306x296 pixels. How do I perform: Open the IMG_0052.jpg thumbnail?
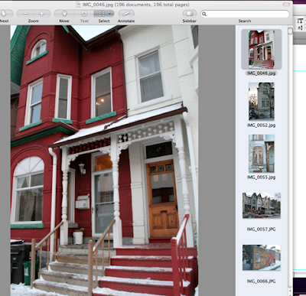point(262,102)
